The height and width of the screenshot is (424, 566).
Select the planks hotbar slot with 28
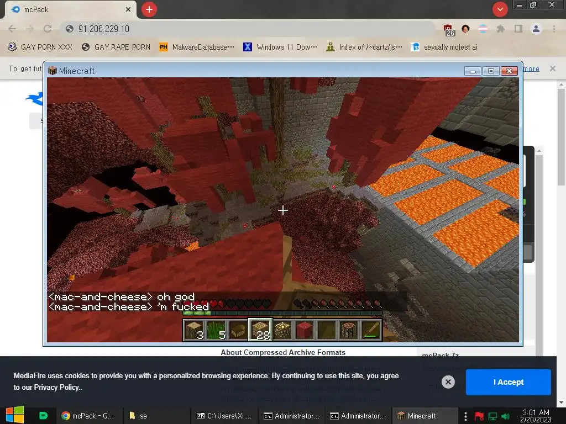[x=260, y=330]
